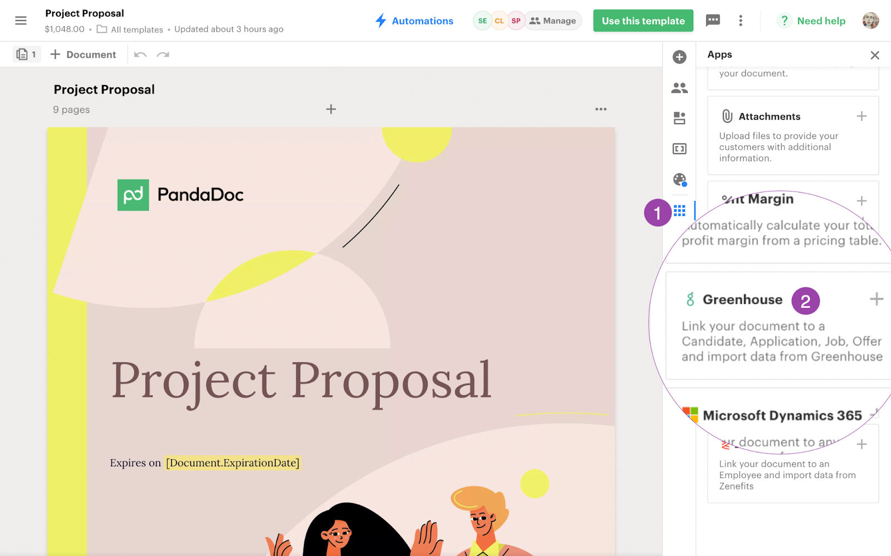Screen dimensions: 891x556
Task: Open the comments chat icon
Action: point(713,21)
